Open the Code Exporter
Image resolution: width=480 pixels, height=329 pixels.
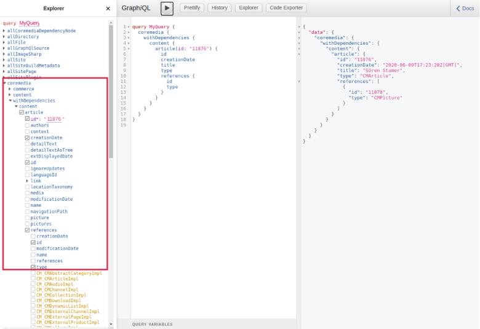pos(286,8)
